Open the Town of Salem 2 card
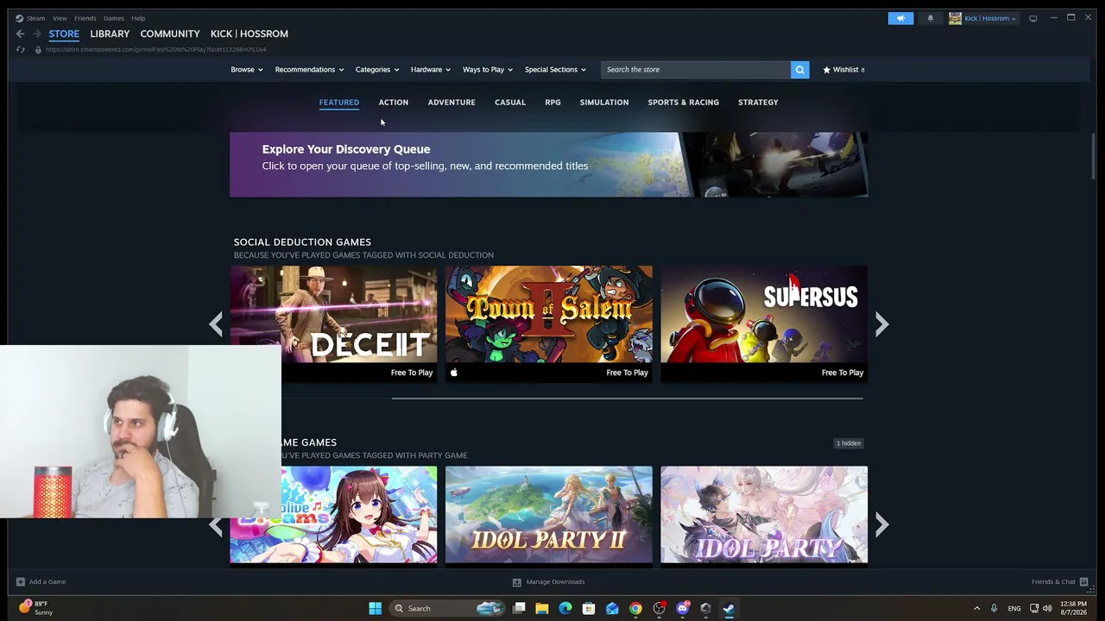 pos(549,323)
